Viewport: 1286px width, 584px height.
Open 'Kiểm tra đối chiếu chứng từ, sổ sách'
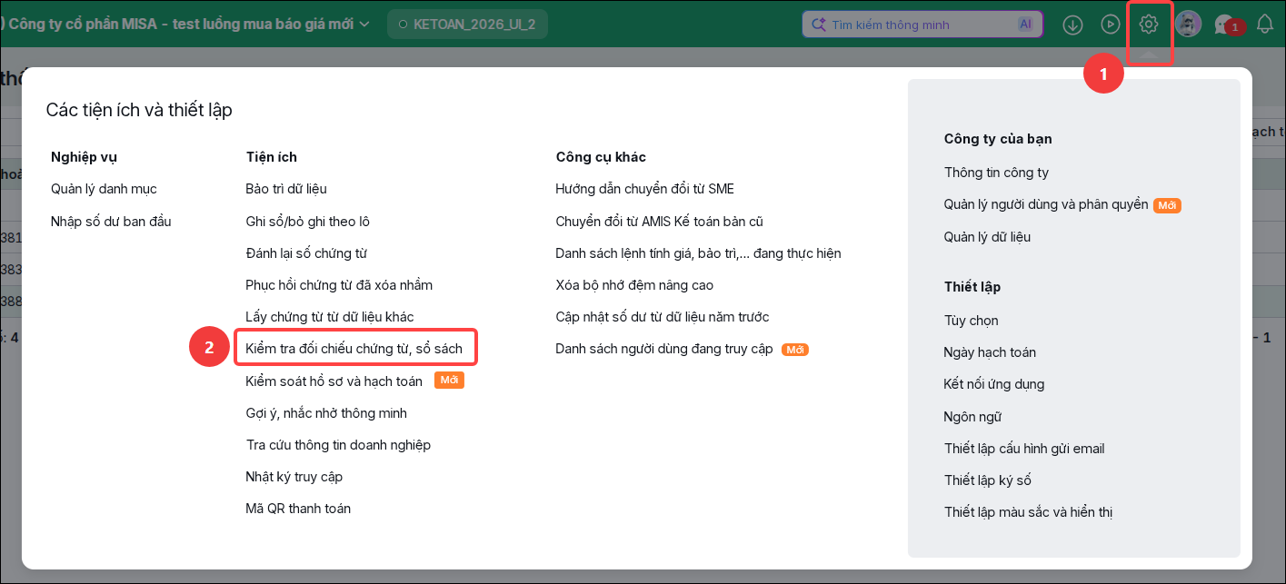354,349
